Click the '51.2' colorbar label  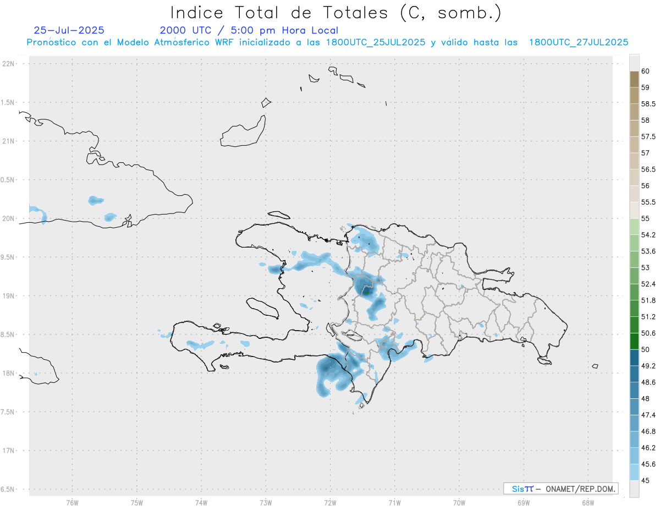point(648,317)
